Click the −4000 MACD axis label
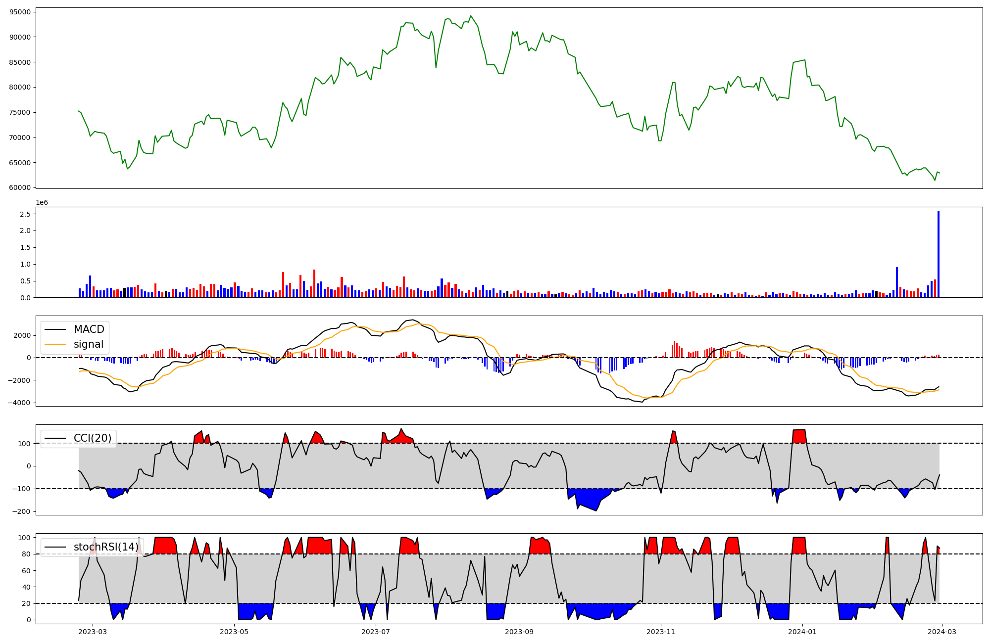This screenshot has width=990, height=643. click(x=19, y=403)
